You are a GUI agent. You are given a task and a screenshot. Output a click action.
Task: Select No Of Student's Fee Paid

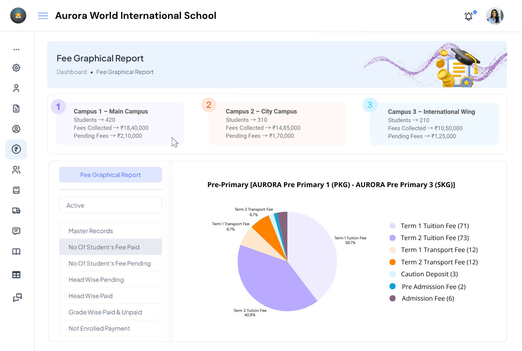click(110, 247)
